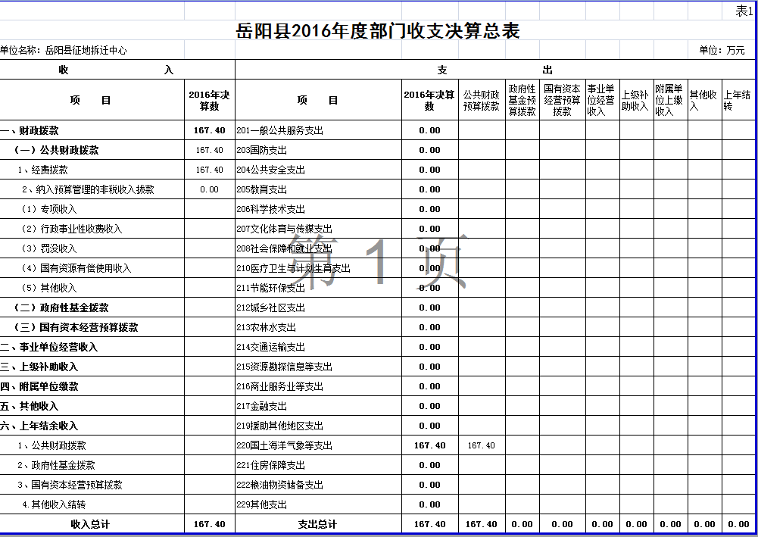This screenshot has height=537, width=758.
Task: Select the 附属单位上缴收入 column header
Action: tap(669, 101)
